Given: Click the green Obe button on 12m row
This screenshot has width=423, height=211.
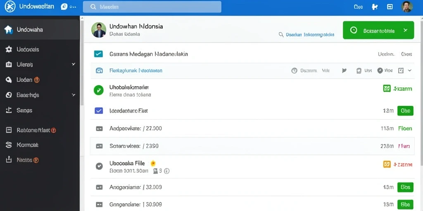Looking at the screenshot, I should [405, 110].
